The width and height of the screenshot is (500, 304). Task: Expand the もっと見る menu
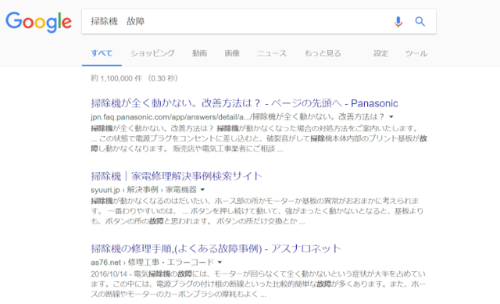click(x=323, y=53)
